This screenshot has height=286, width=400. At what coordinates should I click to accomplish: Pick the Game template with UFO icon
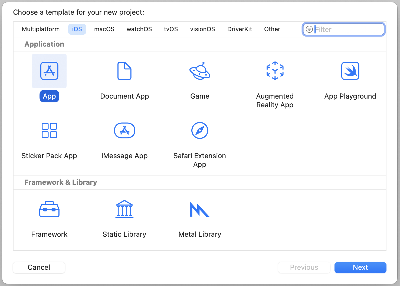(x=200, y=71)
